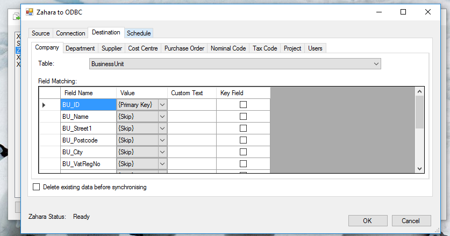Select the BU_Postcode field name cell
This screenshot has width=450, height=236.
pyautogui.click(x=88, y=140)
